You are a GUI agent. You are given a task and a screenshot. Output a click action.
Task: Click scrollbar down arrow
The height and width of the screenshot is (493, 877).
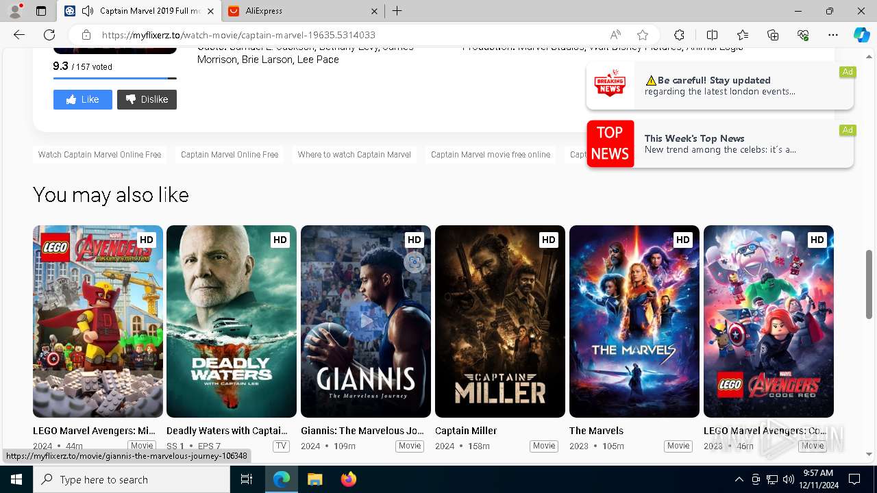(869, 454)
